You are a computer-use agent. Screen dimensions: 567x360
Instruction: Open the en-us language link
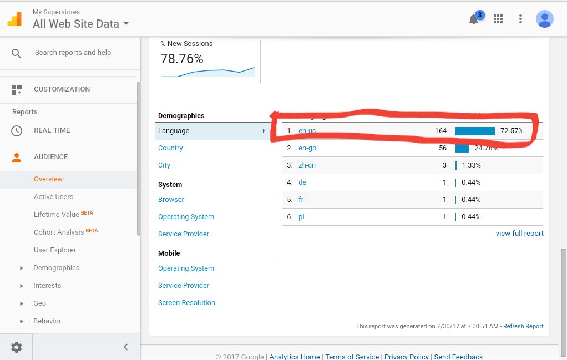tap(307, 131)
